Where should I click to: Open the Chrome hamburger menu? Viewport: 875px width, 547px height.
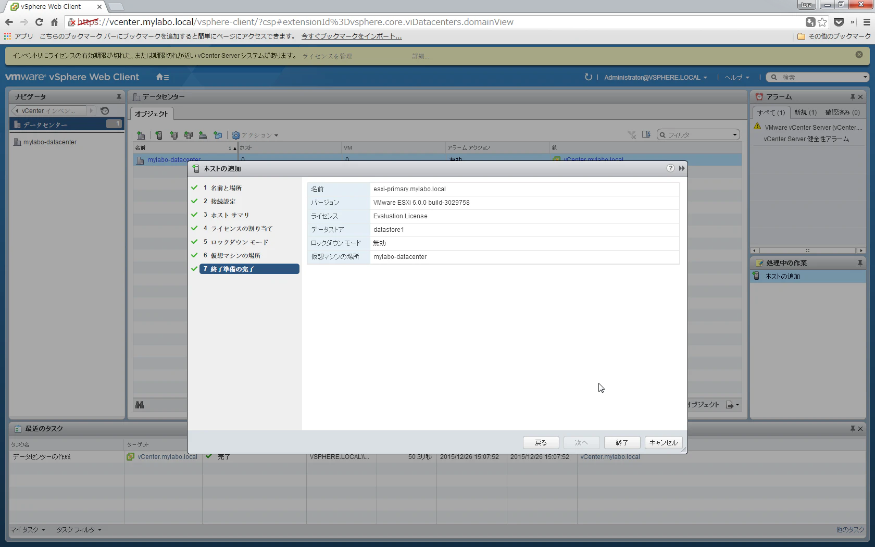click(x=867, y=22)
